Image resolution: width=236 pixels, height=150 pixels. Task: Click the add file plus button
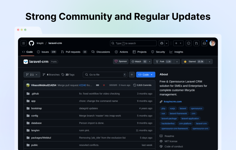tap(132, 75)
